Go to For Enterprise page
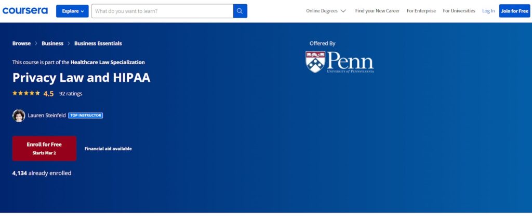Viewport: 532px width, 216px height. click(x=421, y=11)
